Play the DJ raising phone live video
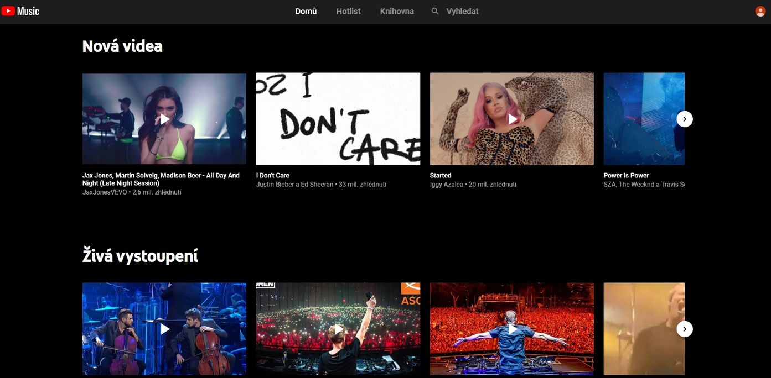This screenshot has width=771, height=378. 338,329
